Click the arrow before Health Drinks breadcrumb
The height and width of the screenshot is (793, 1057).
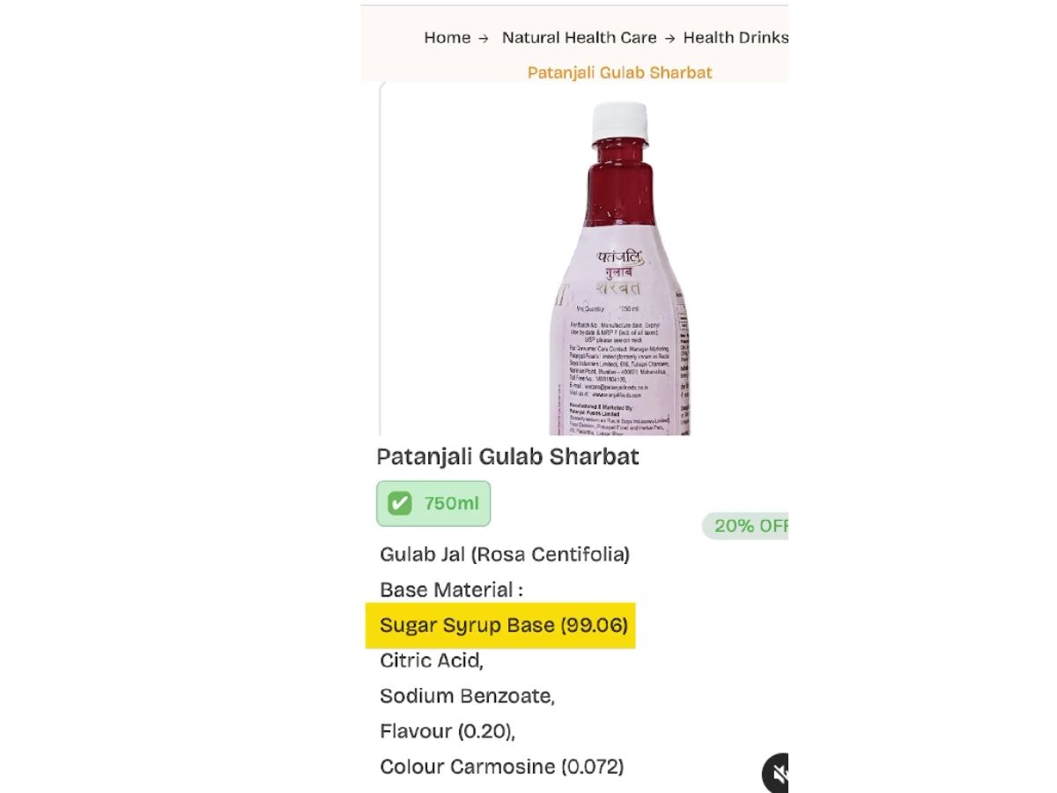[670, 39]
